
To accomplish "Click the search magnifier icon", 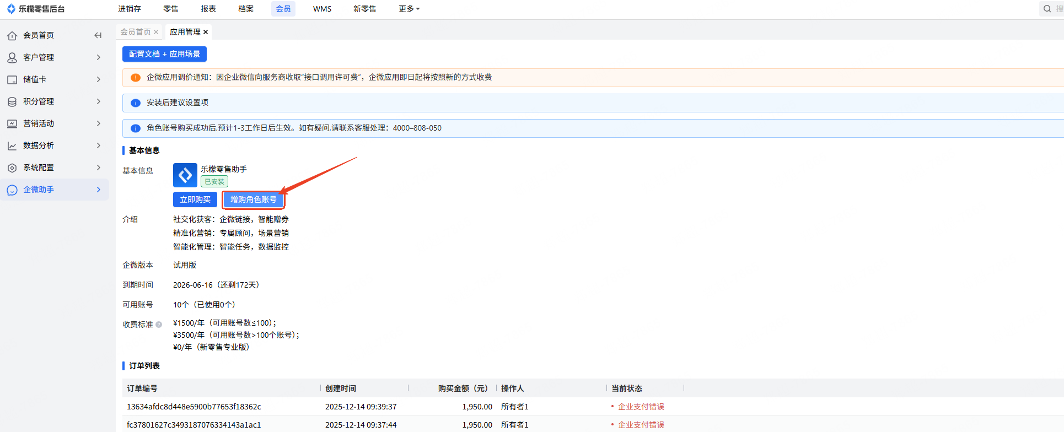I will click(x=1047, y=9).
